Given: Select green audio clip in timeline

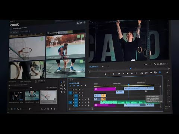Looking at the screenshot, I should click(129, 102).
